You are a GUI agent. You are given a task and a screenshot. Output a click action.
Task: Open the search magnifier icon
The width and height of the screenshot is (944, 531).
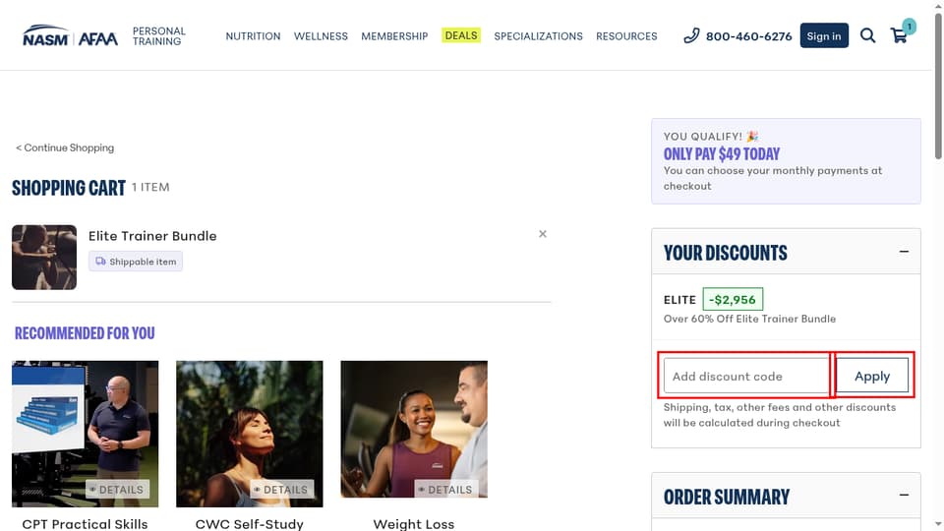coord(867,35)
